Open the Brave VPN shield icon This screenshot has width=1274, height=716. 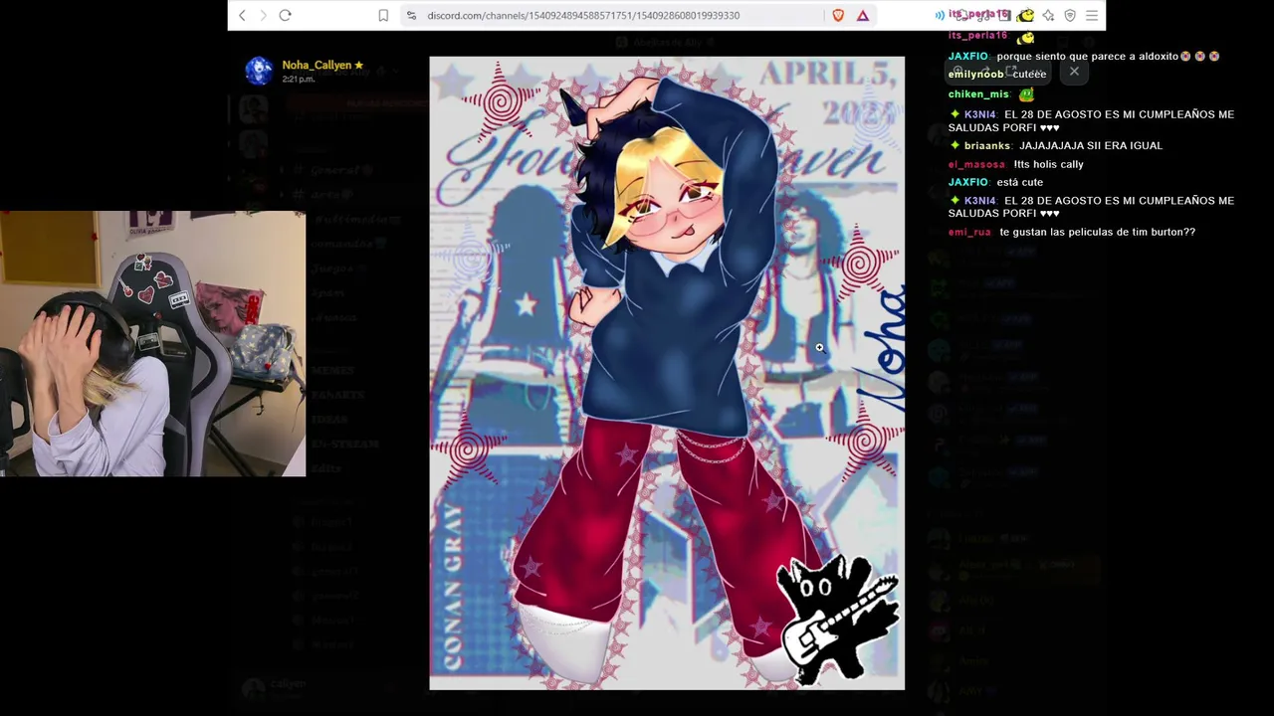[x=1070, y=15]
